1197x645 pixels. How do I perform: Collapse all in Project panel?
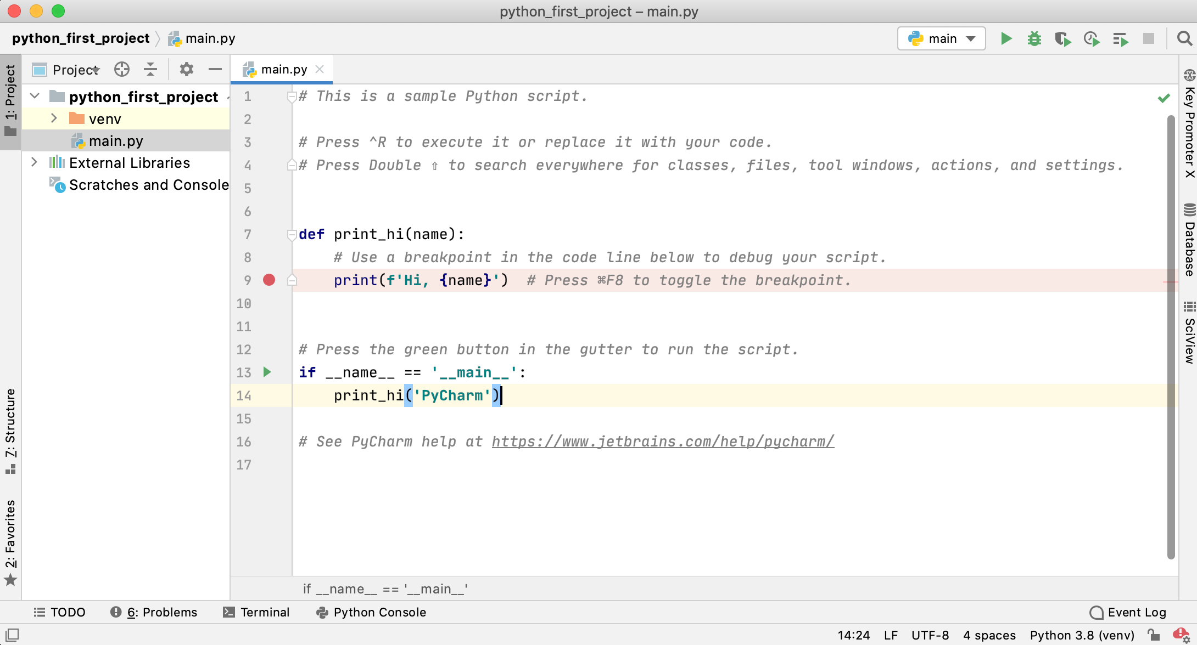coord(150,70)
